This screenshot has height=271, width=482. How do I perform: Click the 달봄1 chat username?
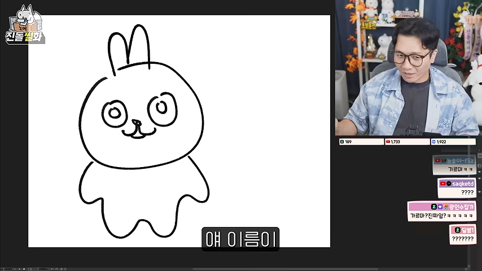click(x=467, y=230)
